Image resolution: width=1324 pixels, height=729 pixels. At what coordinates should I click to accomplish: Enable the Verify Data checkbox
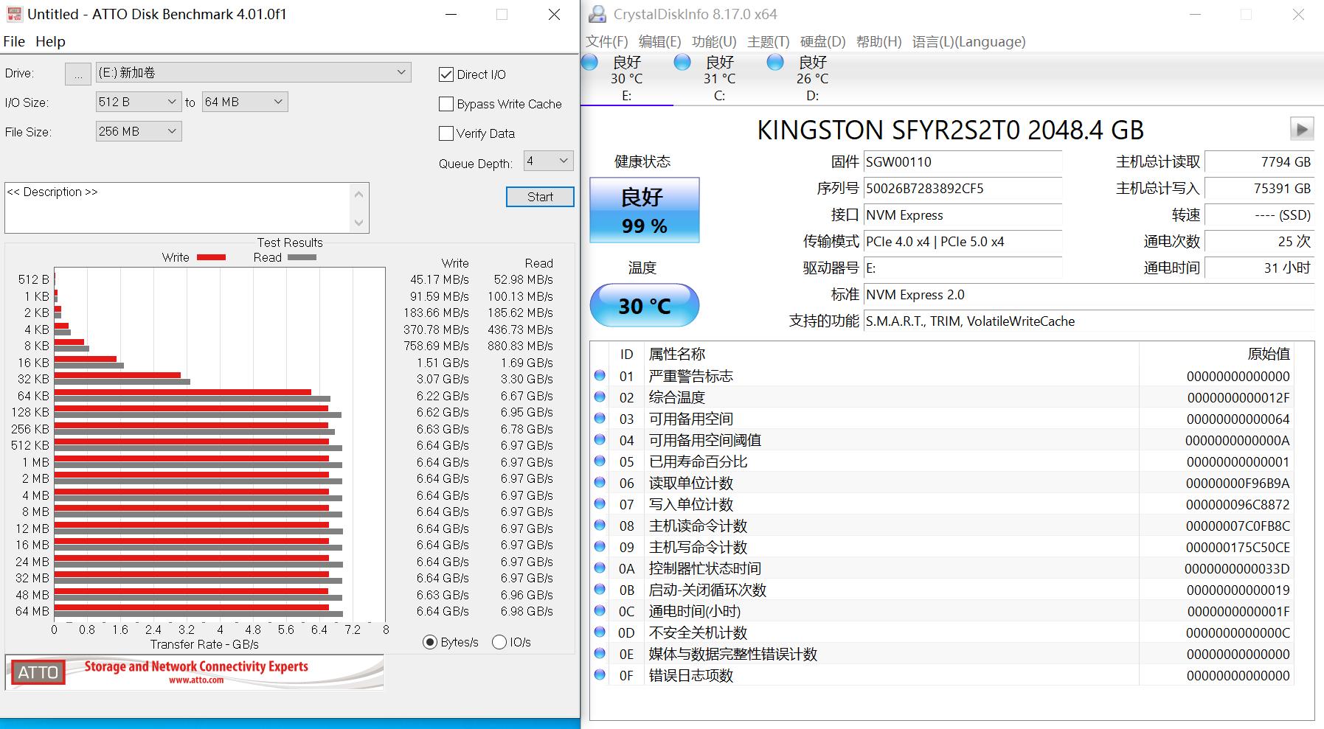pyautogui.click(x=446, y=133)
